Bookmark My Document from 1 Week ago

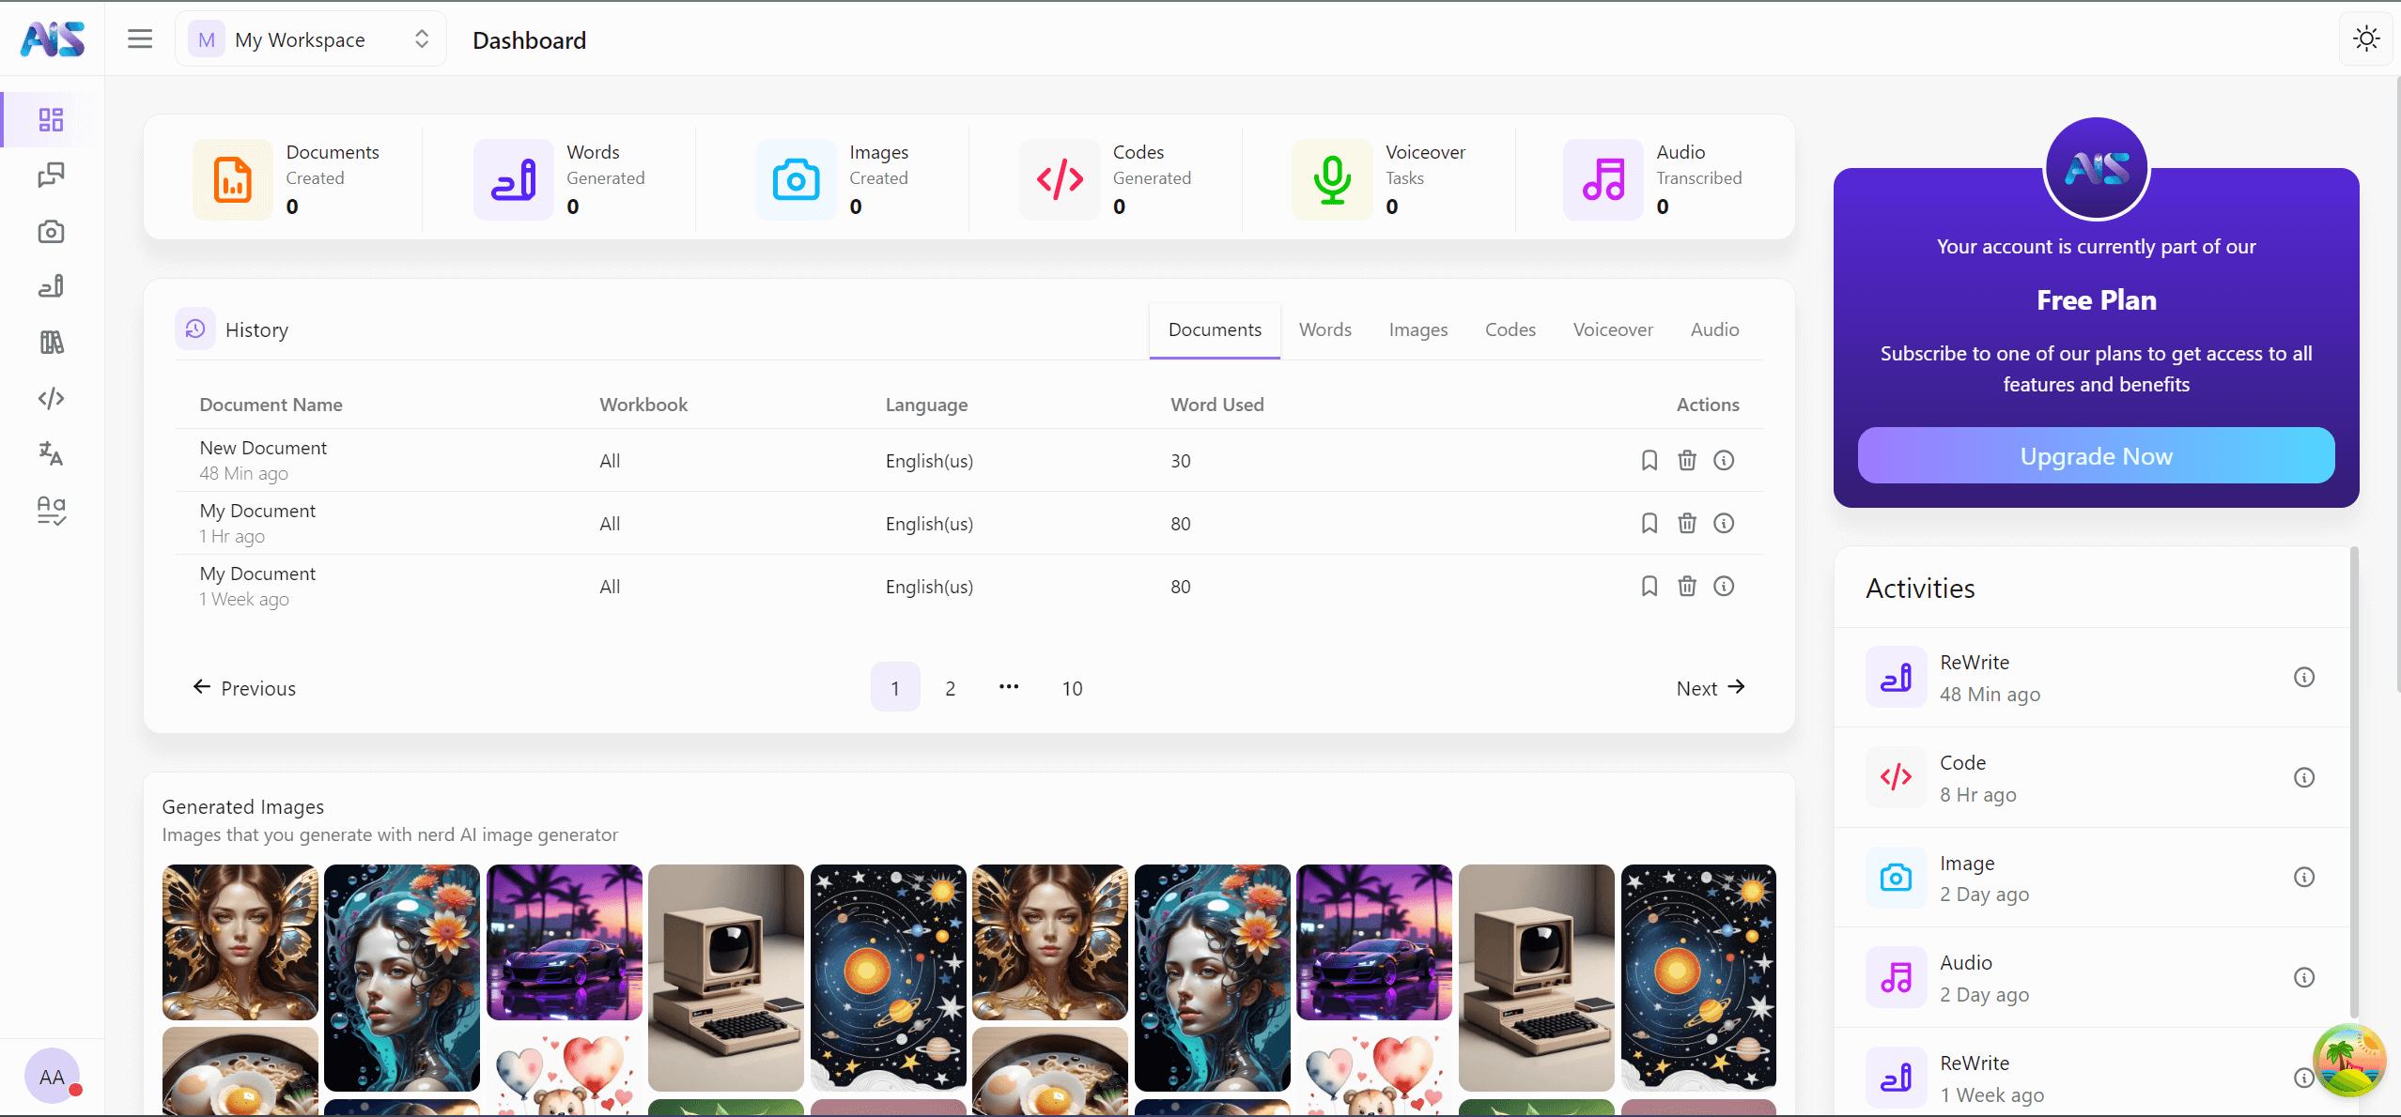pyautogui.click(x=1650, y=586)
